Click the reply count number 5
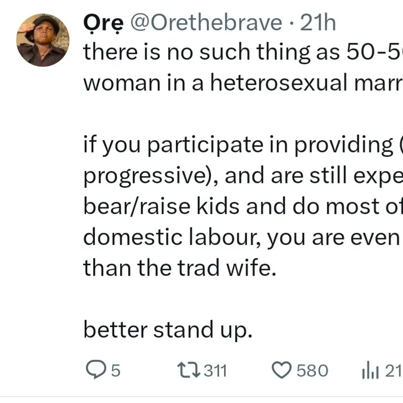The image size is (403, 403). click(x=116, y=372)
